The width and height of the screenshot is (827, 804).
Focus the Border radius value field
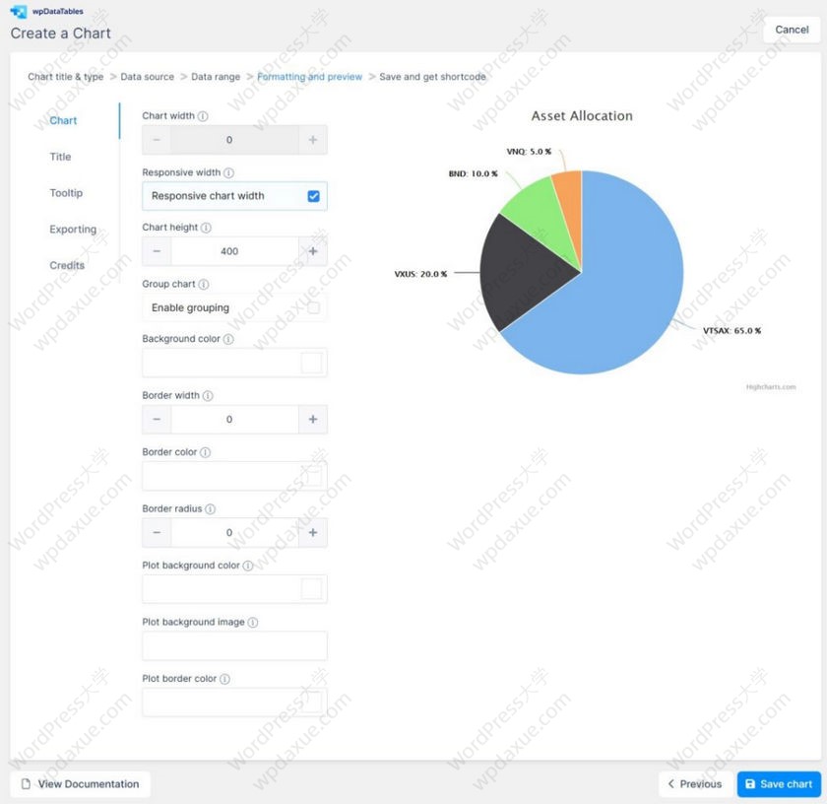click(x=234, y=533)
